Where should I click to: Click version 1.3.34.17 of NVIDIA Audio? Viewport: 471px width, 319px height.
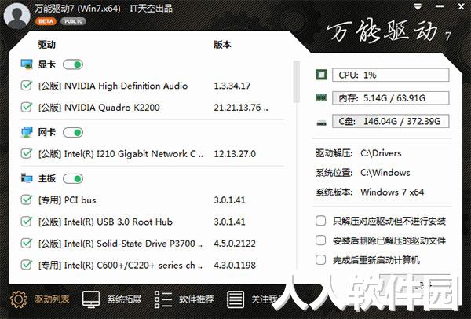click(232, 86)
